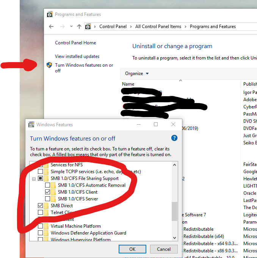Select the Services for NFS tree item
This screenshot has height=258, width=257.
(x=67, y=165)
